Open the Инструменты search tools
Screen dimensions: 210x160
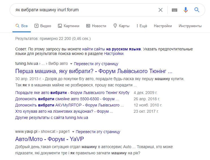coord(190,26)
